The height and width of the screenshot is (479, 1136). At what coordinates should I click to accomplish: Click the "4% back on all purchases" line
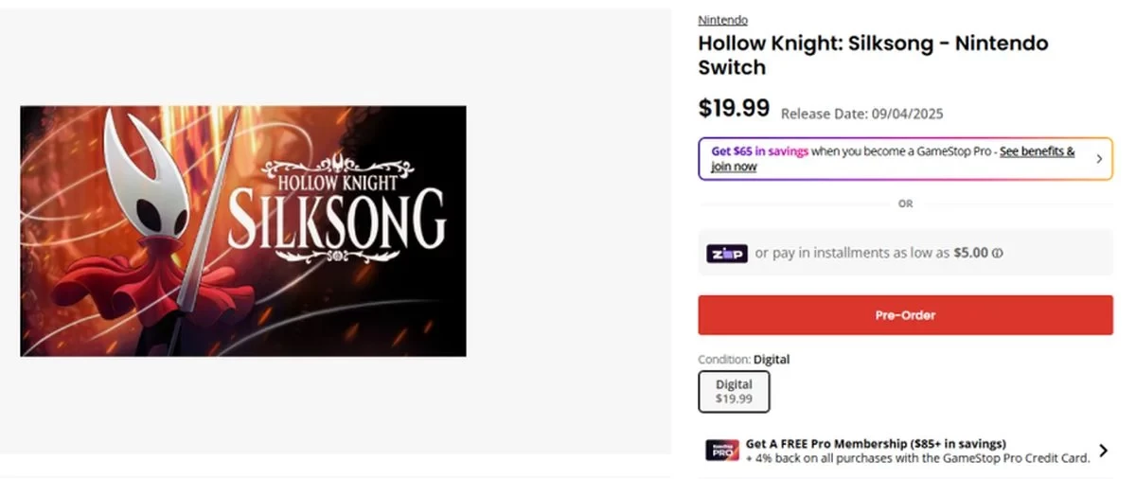[x=917, y=457]
